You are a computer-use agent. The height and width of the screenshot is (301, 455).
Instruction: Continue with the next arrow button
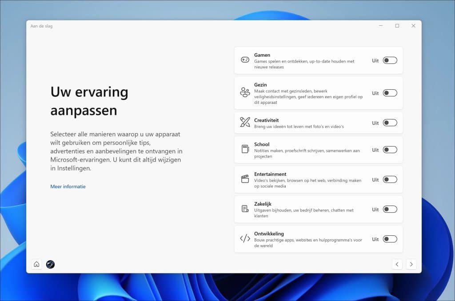pyautogui.click(x=411, y=264)
